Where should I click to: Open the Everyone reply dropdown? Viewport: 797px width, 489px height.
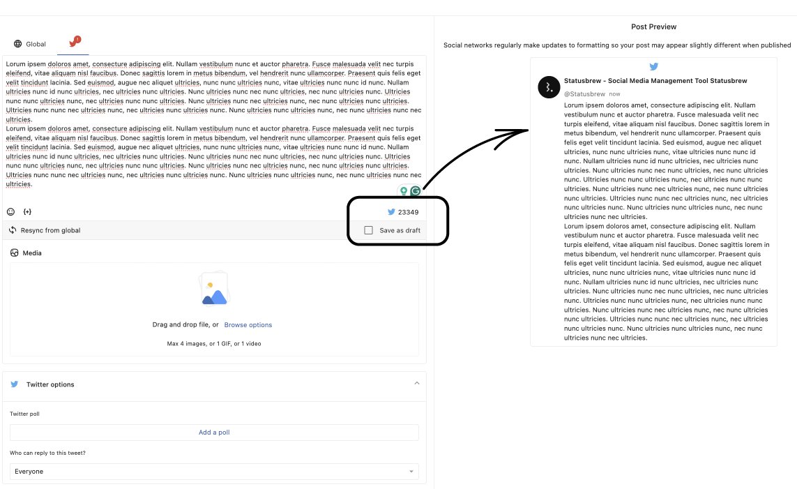coord(214,471)
